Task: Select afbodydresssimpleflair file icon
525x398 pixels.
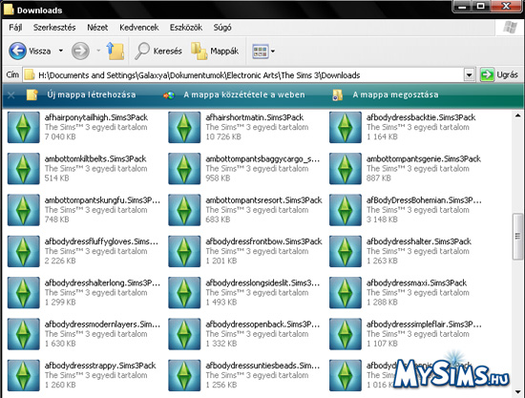Action: pyautogui.click(x=346, y=334)
